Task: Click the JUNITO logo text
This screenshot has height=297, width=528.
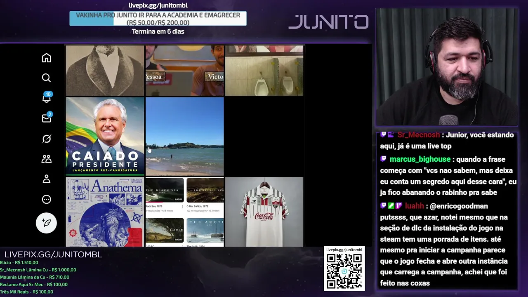Action: (x=328, y=22)
